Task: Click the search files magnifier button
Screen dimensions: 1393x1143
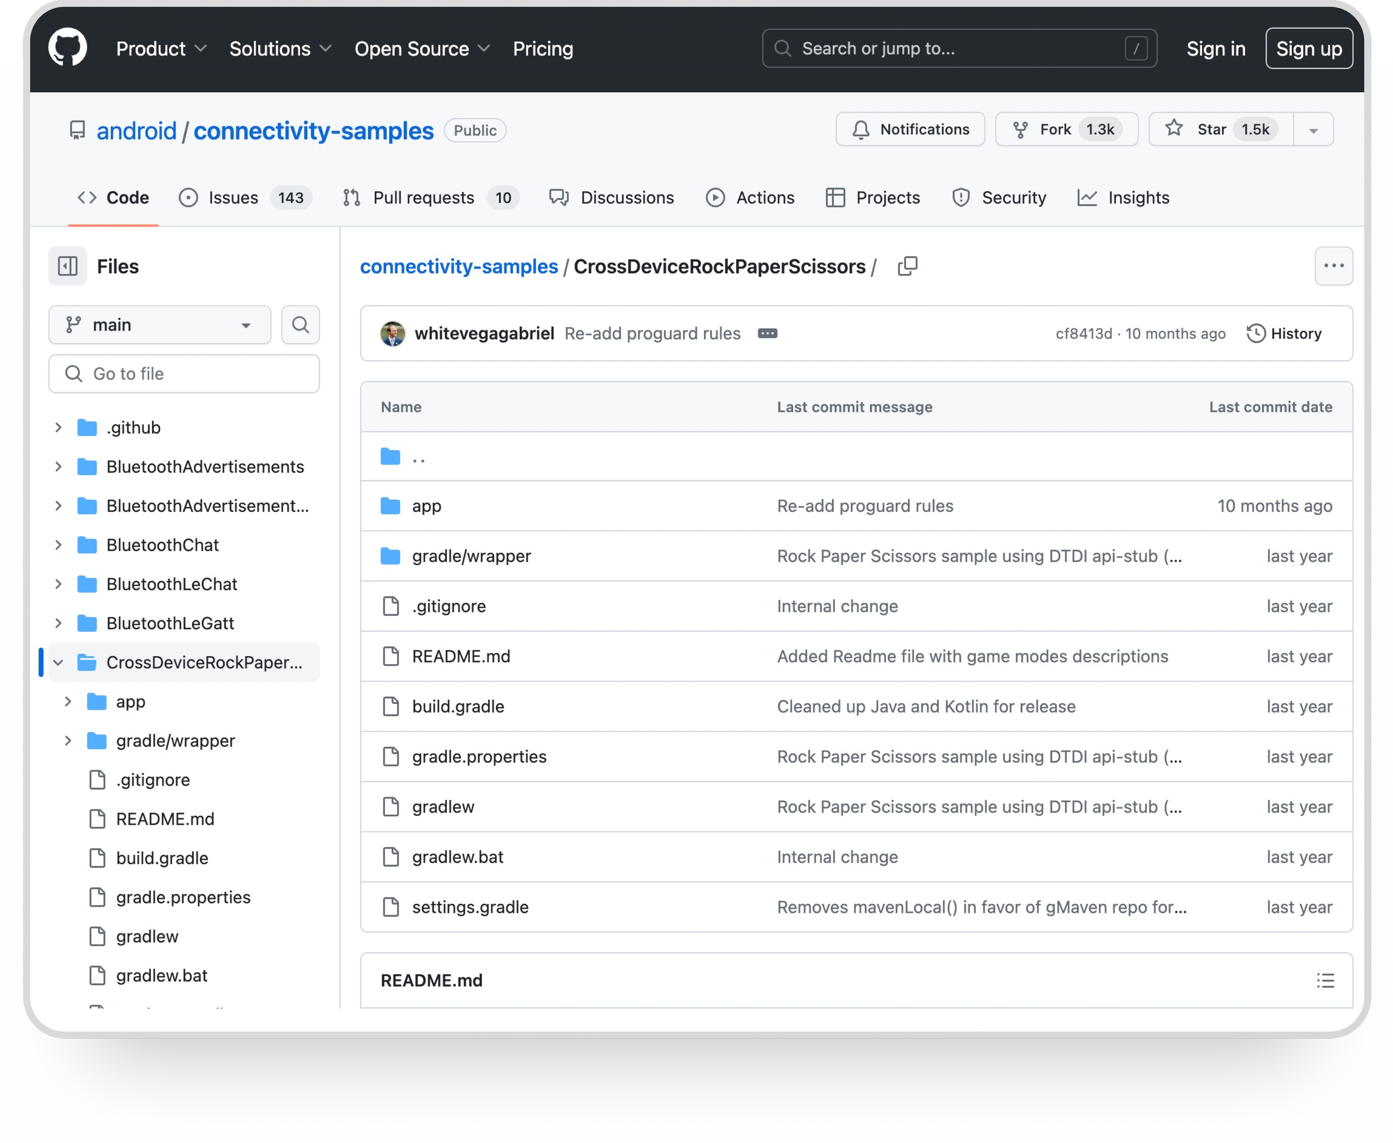Action: point(300,324)
